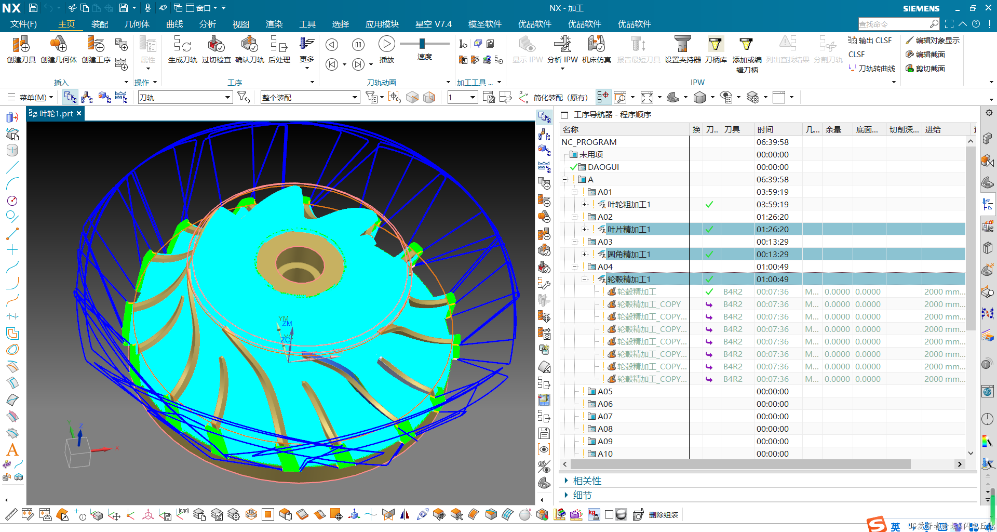Screen dimensions: 997x532
Task: Switch to the 曲线 ribbon tab
Action: (174, 24)
